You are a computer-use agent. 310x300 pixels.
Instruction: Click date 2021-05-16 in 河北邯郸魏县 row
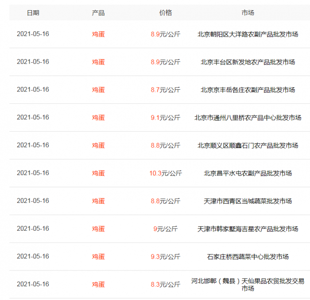[33, 284]
